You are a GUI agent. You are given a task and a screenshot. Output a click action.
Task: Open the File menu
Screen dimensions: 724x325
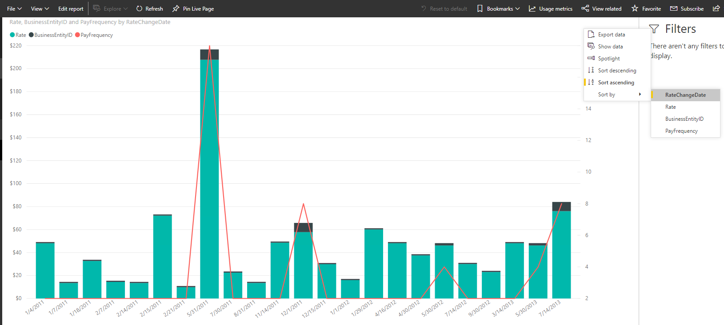14,8
